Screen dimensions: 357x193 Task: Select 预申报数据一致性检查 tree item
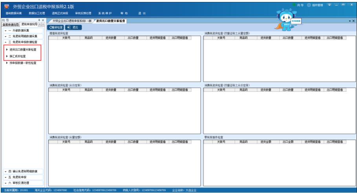pos(23,63)
